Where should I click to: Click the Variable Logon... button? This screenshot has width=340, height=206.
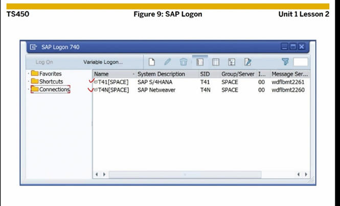103,62
